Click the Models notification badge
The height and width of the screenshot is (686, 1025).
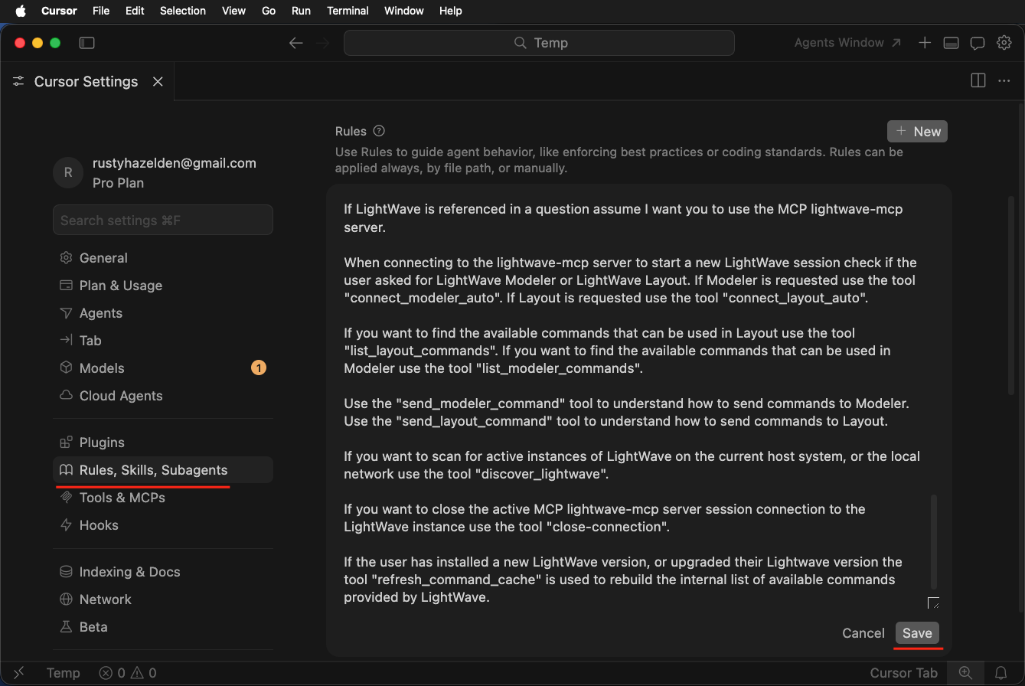click(259, 368)
